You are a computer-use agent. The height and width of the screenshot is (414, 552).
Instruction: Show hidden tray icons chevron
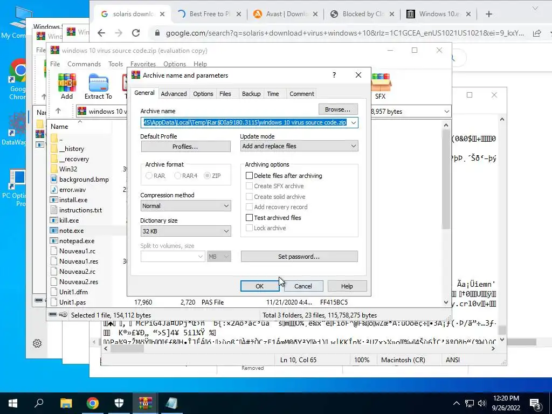(x=456, y=403)
